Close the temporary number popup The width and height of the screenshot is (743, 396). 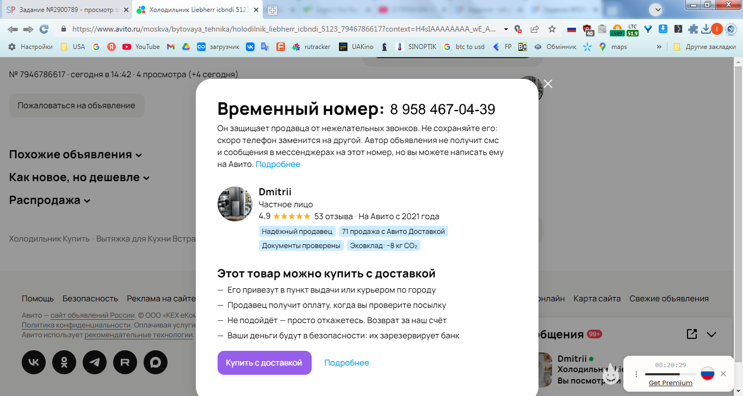(x=548, y=84)
